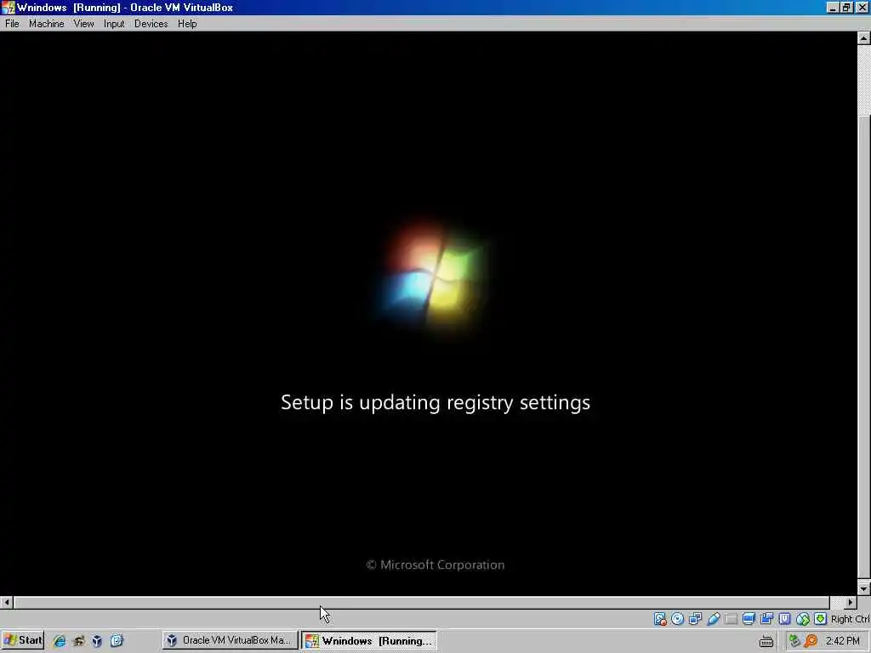The width and height of the screenshot is (871, 653).
Task: Open the View menu
Action: (84, 23)
